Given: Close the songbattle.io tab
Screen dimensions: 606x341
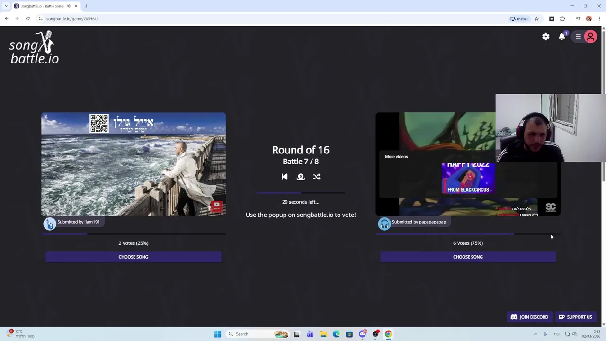Looking at the screenshot, I should (x=75, y=6).
